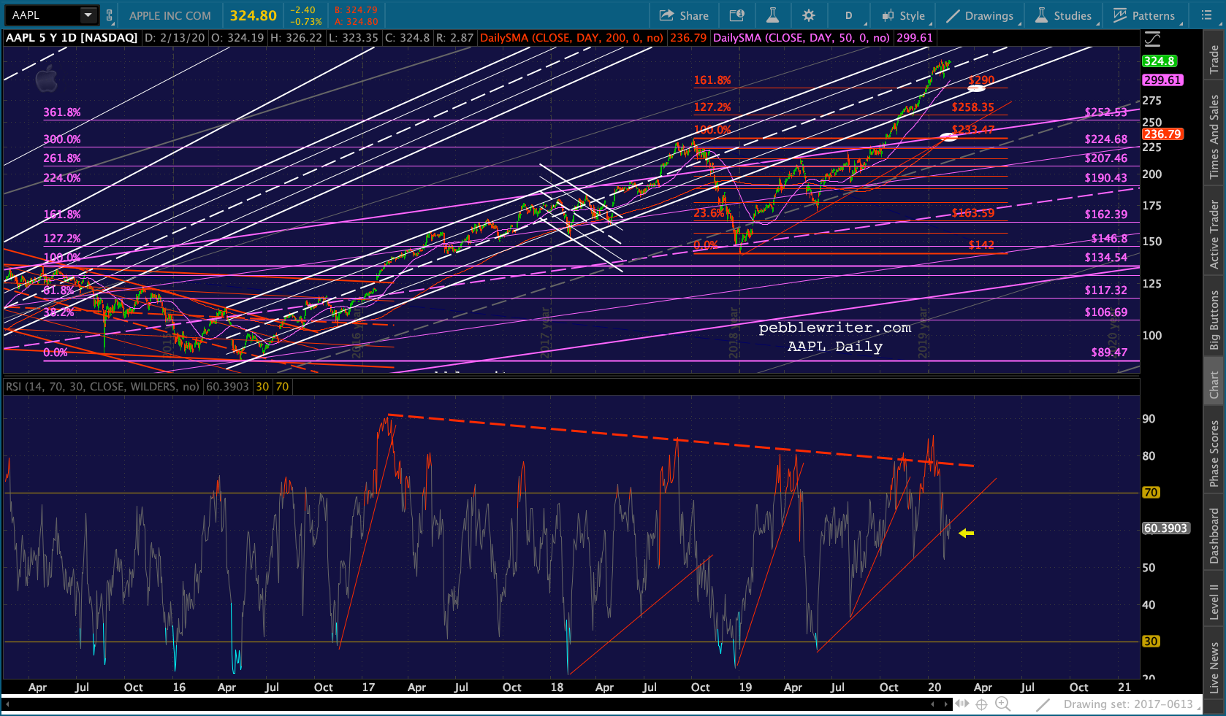Image resolution: width=1226 pixels, height=716 pixels.
Task: Click the ask price A: 324.80
Action: (x=356, y=21)
